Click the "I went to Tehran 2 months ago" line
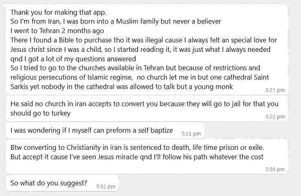Viewport: 301px width, 196px height. 57,31
